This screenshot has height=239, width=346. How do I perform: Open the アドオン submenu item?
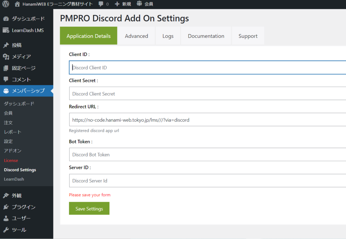(13, 151)
